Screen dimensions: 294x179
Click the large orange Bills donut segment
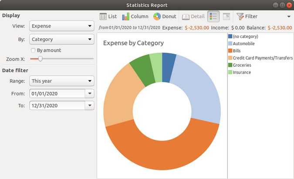(162, 147)
